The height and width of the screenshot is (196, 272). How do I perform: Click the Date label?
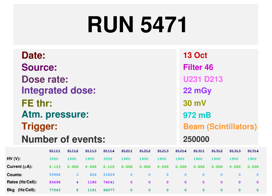click(33, 56)
